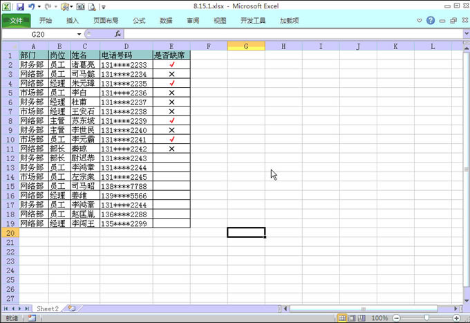Viewport: 470px width, 323px height.
Task: Select cell containing 138****7788
Action: point(126,186)
